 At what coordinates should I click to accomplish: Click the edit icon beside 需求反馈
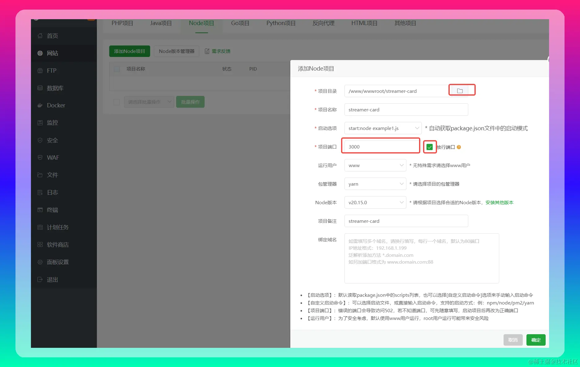pyautogui.click(x=207, y=51)
